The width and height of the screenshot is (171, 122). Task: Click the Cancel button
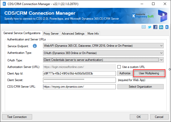click(x=159, y=117)
